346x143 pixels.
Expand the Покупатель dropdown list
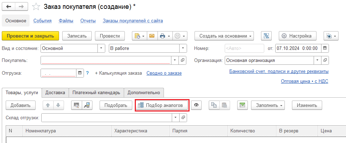(x=175, y=60)
